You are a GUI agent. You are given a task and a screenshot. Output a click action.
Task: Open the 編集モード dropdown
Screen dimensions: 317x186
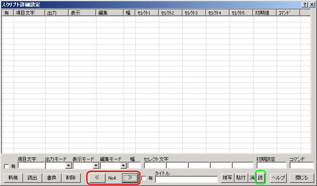pyautogui.click(x=123, y=166)
